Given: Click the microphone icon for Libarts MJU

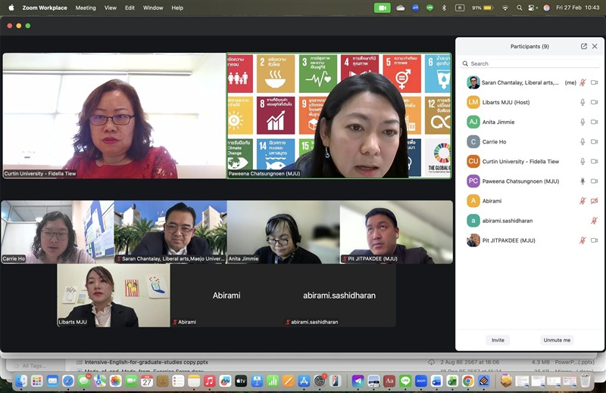Looking at the screenshot, I should point(583,102).
